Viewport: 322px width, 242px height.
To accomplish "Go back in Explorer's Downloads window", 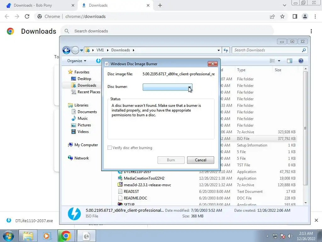I will (x=67, y=50).
